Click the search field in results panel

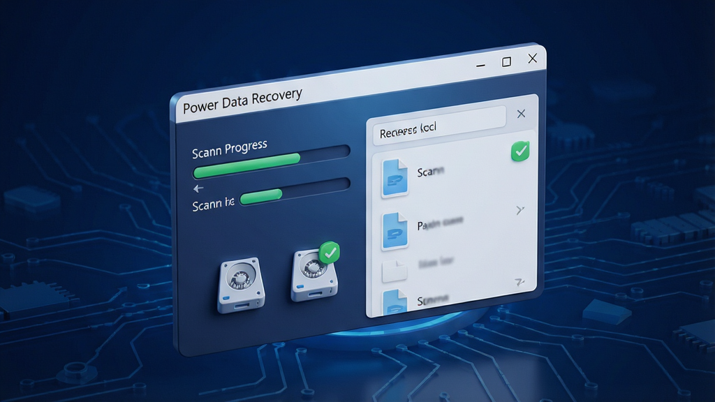tap(440, 126)
